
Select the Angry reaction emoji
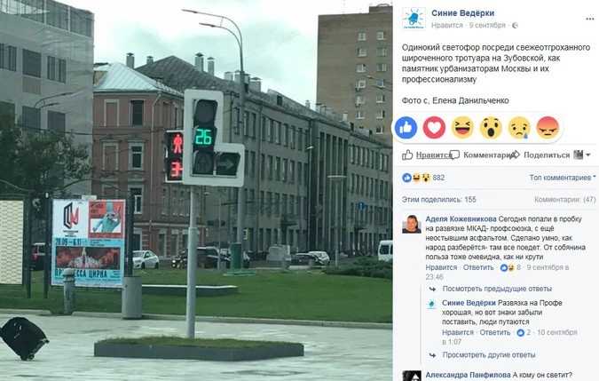[x=548, y=128]
